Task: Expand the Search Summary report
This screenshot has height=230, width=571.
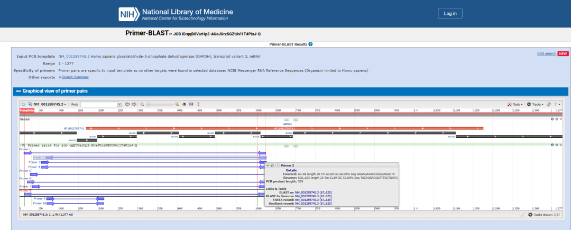Action: click(x=75, y=77)
